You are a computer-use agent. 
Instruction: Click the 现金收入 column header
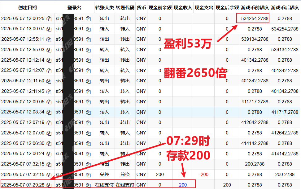tap(183, 8)
